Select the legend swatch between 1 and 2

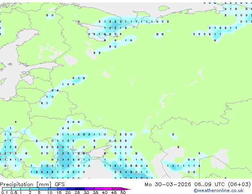pyautogui.click(x=25, y=189)
